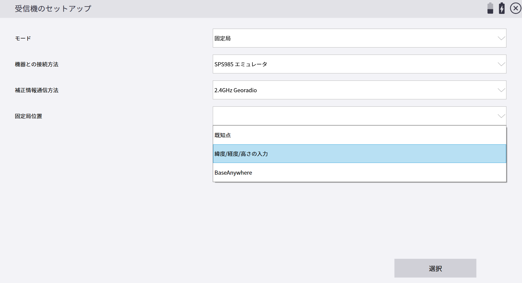Click the 機器との接続方法 label
The image size is (522, 283).
click(x=37, y=64)
